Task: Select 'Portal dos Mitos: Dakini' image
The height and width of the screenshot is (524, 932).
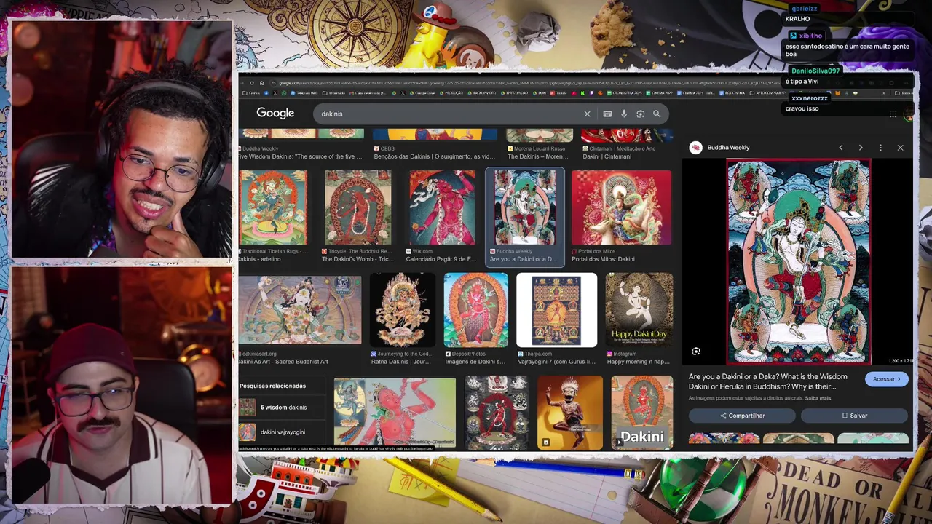Action: coord(621,208)
